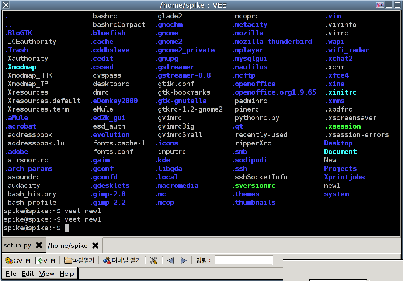Go forward with the right arrow
403x281 pixels.
pos(184,261)
